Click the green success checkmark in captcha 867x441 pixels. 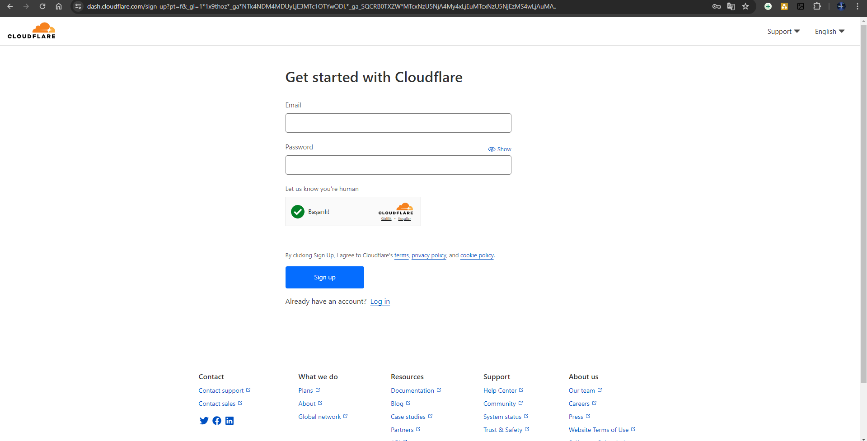pos(298,212)
